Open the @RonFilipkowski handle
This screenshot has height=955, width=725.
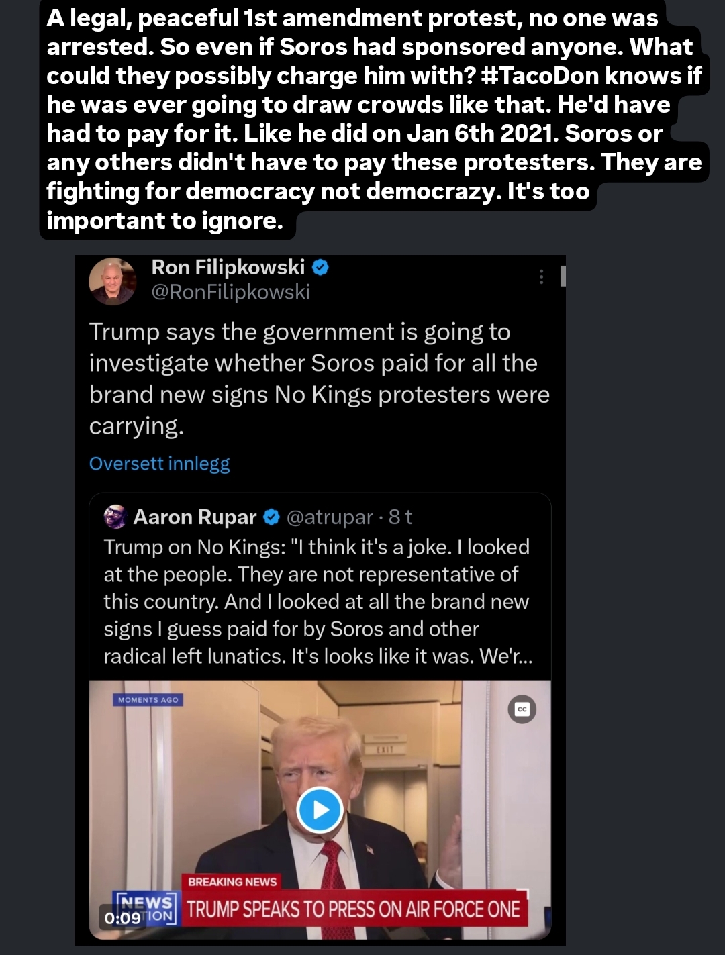click(x=230, y=292)
